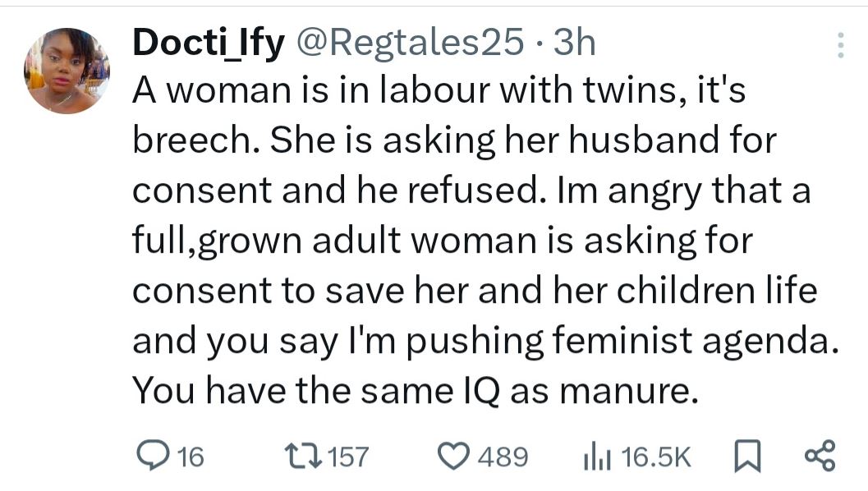
Task: Open the three-dot more options menu
Action: tap(839, 44)
